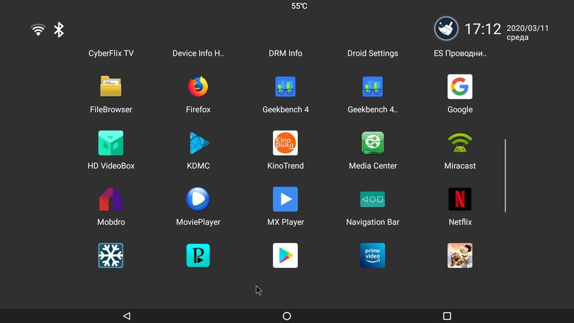Open Google Play Store
The height and width of the screenshot is (323, 574).
(x=285, y=256)
